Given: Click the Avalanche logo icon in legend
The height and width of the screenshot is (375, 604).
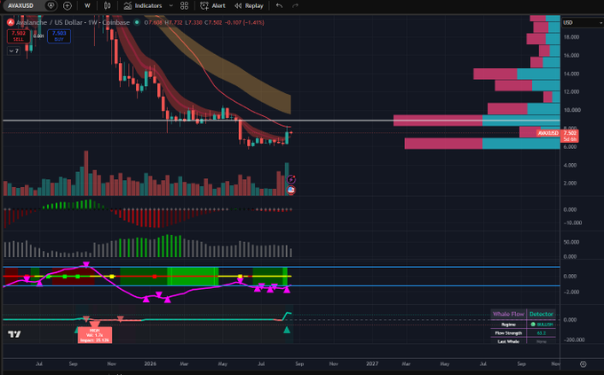Looking at the screenshot, I should coord(11,22).
